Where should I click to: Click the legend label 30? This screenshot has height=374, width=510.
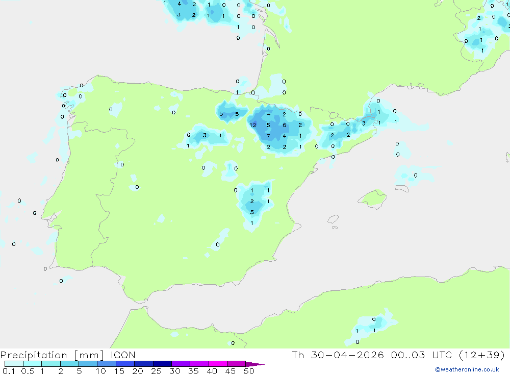(x=175, y=371)
